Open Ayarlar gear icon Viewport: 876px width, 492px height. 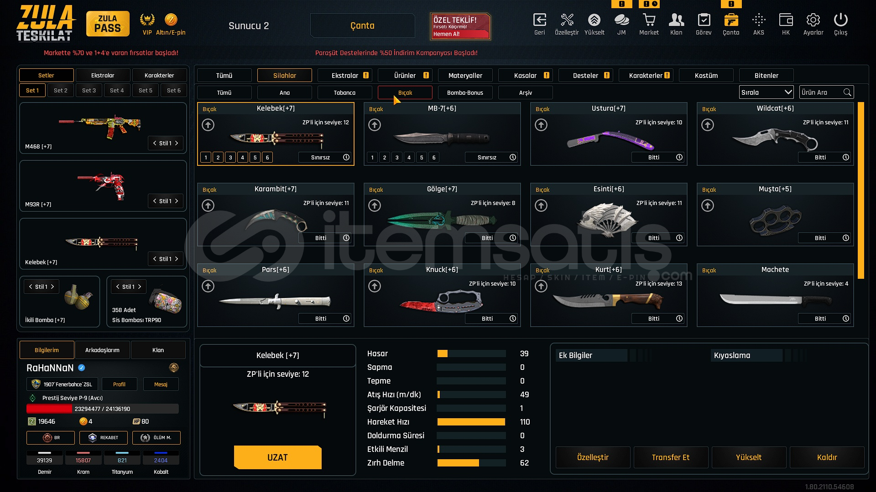[x=813, y=20]
